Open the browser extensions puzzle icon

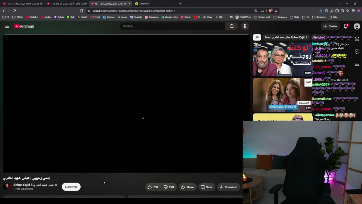(326, 11)
